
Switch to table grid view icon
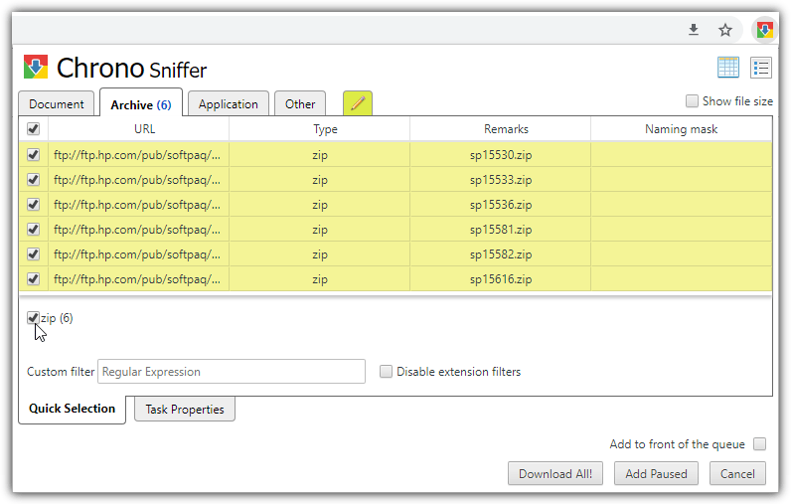coord(728,67)
